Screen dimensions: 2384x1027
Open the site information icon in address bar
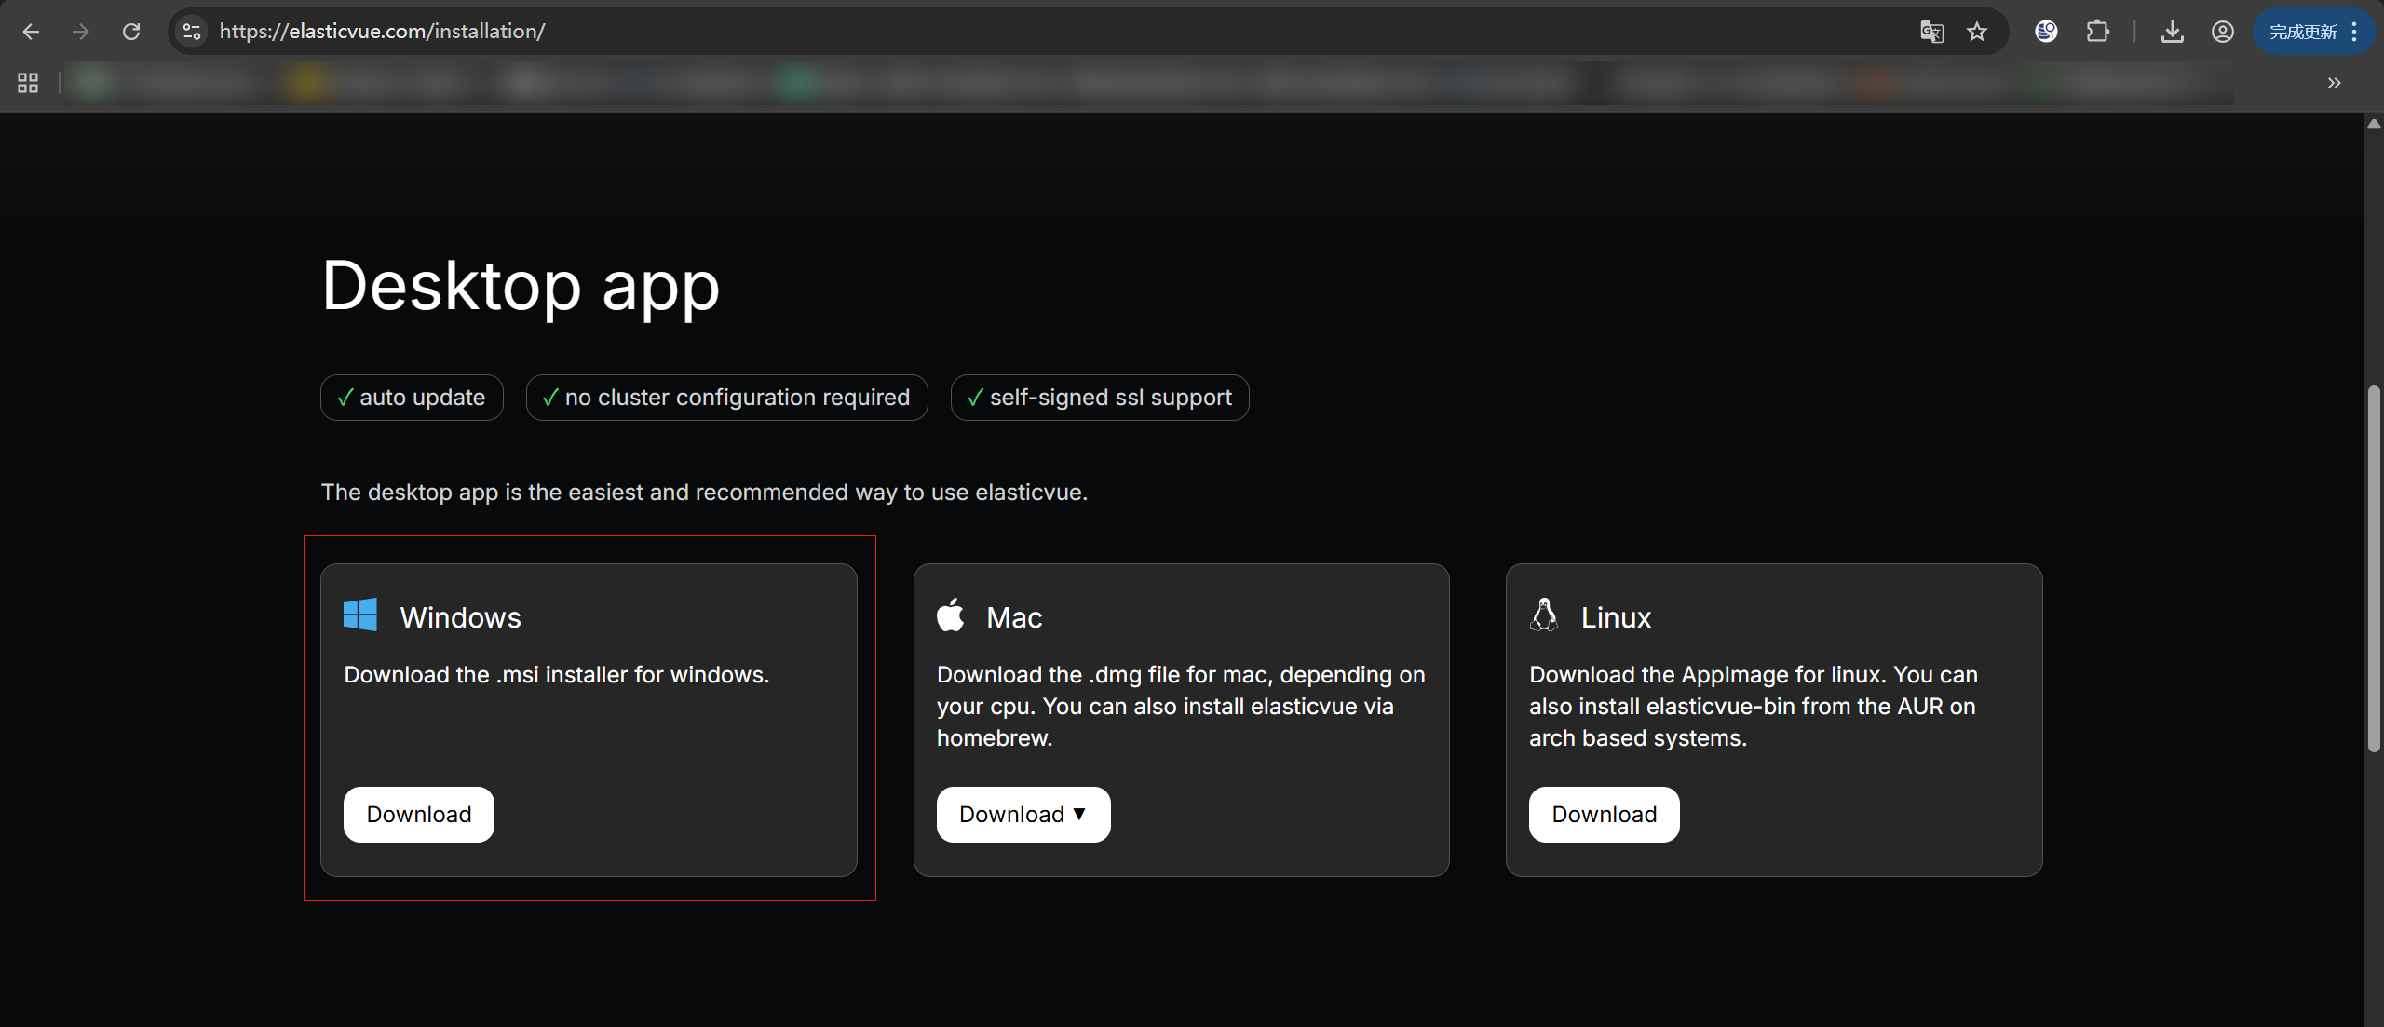tap(192, 32)
